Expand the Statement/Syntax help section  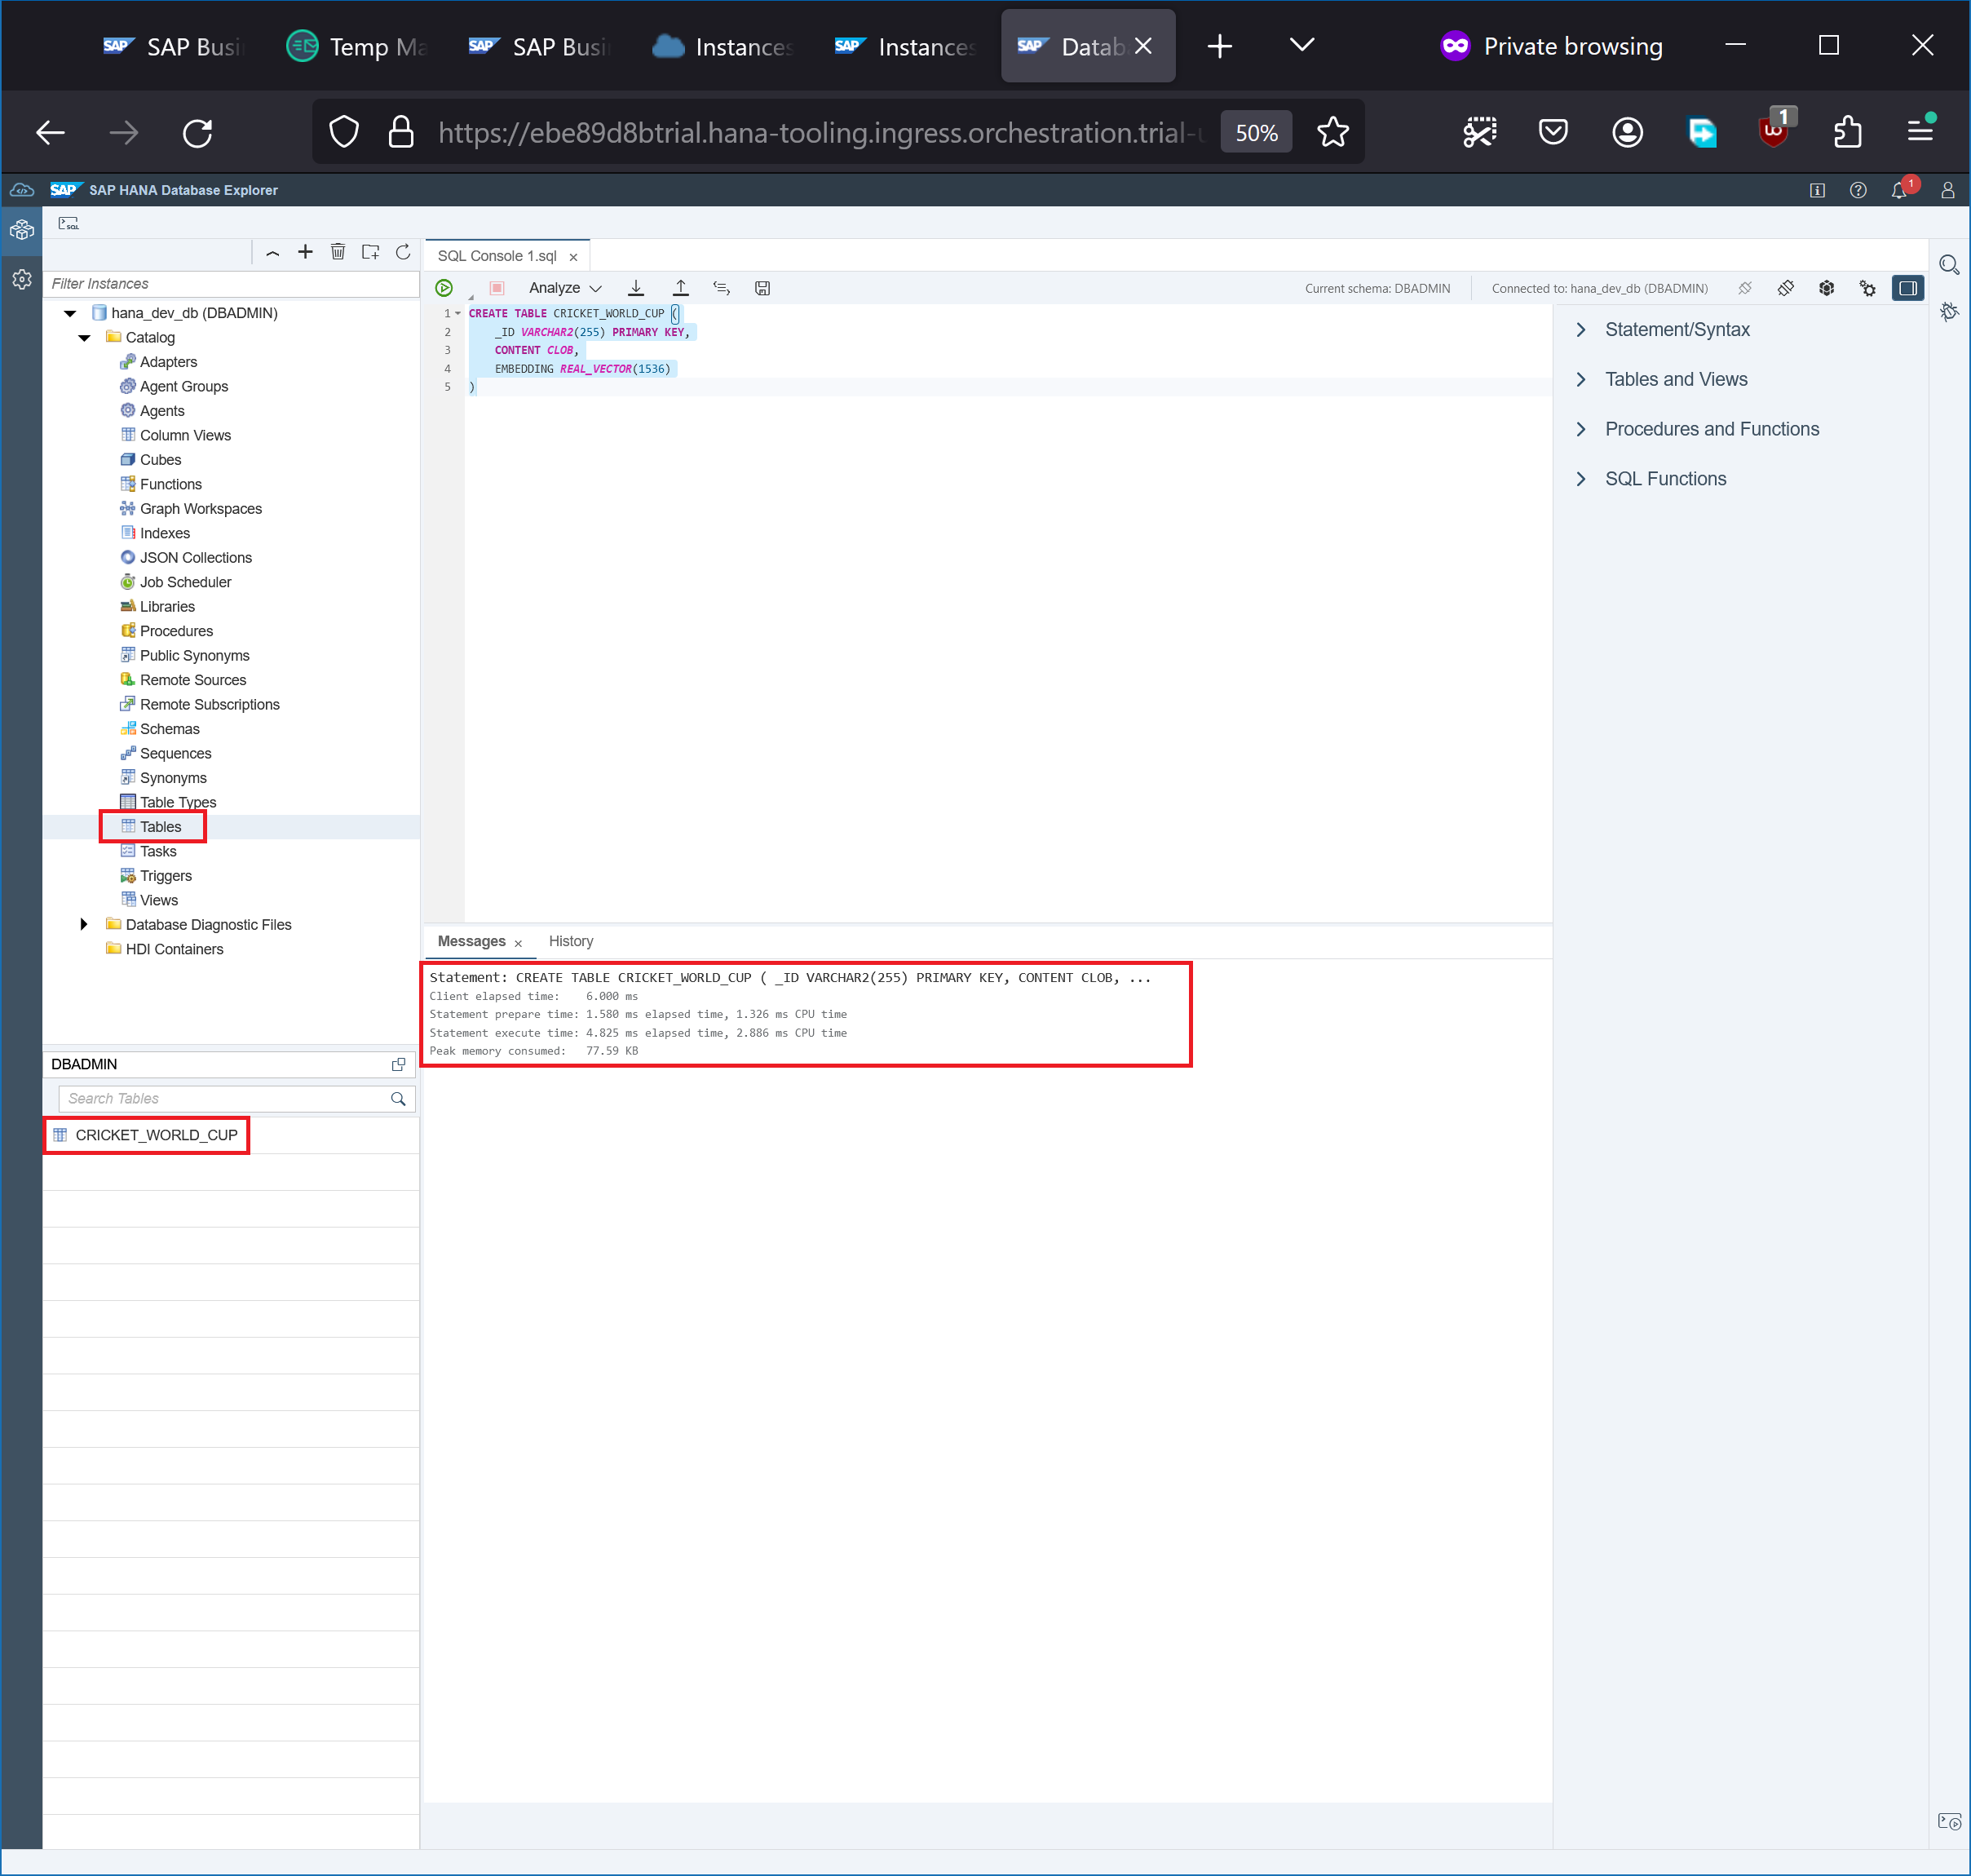point(1676,330)
